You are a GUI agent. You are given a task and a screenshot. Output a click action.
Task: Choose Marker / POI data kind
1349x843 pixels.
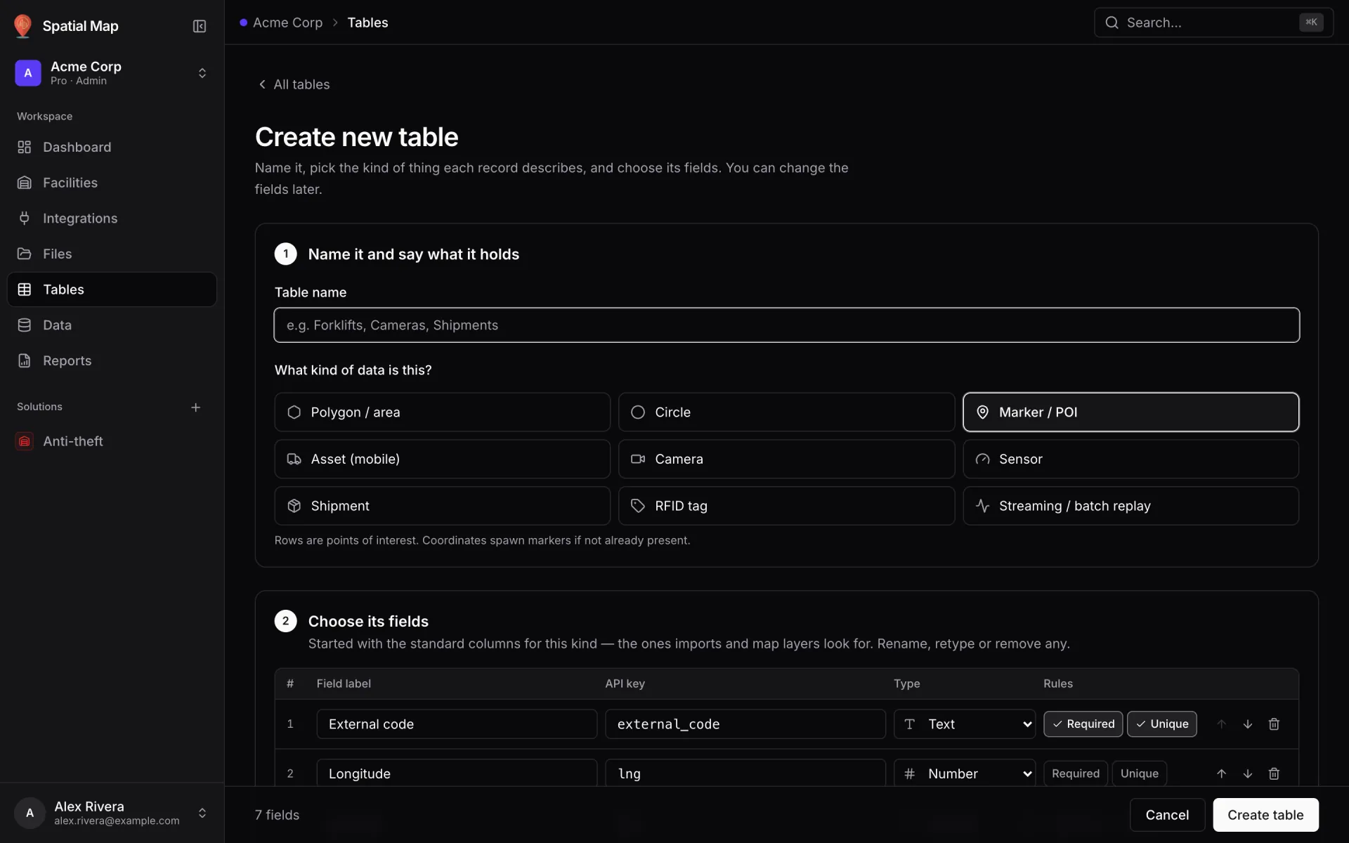1130,412
